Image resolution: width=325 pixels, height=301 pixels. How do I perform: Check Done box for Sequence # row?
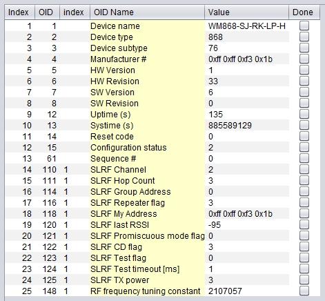(304, 158)
